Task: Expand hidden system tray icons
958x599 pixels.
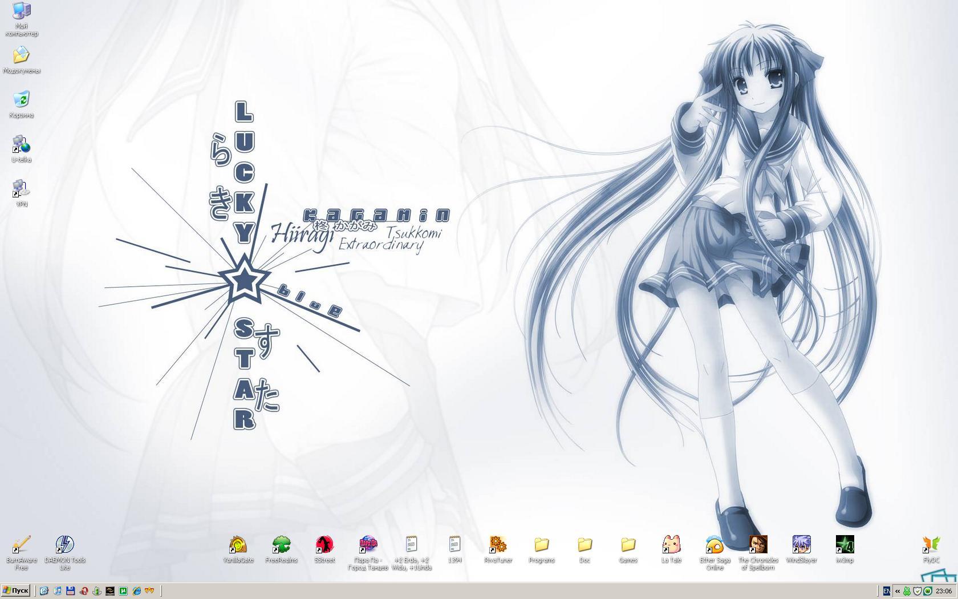Action: point(898,591)
